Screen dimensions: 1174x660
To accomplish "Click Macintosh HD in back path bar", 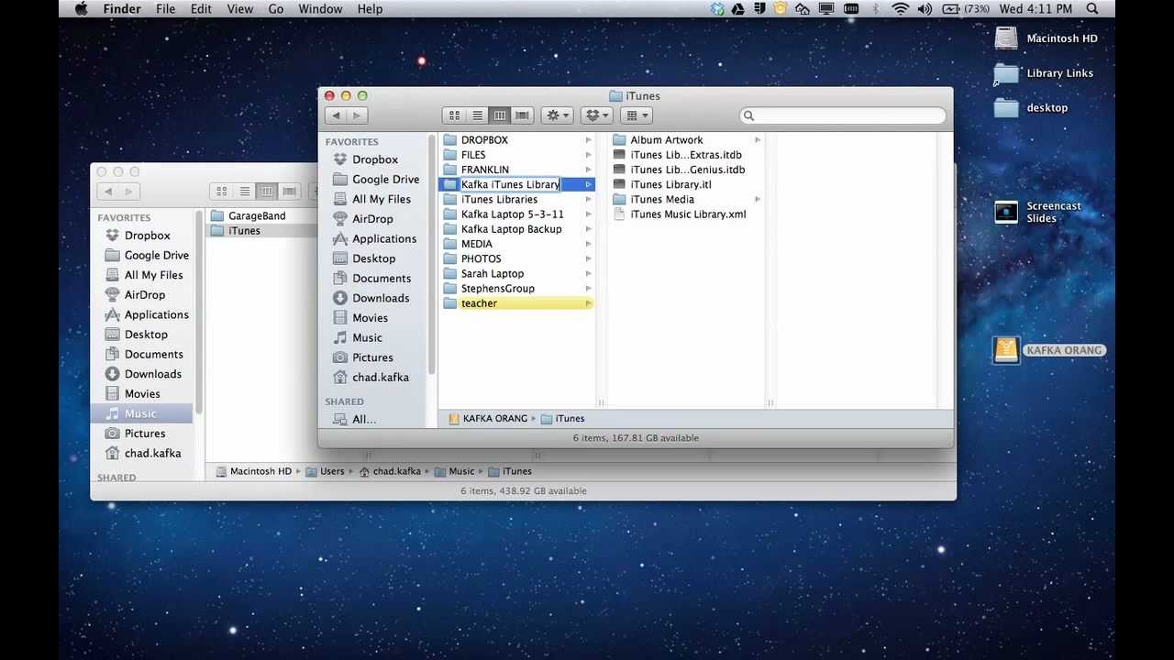I will click(253, 471).
